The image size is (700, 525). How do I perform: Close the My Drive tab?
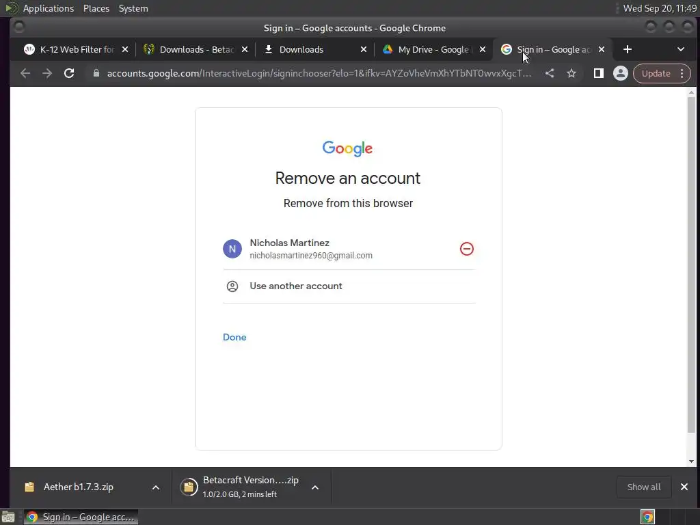pos(483,49)
